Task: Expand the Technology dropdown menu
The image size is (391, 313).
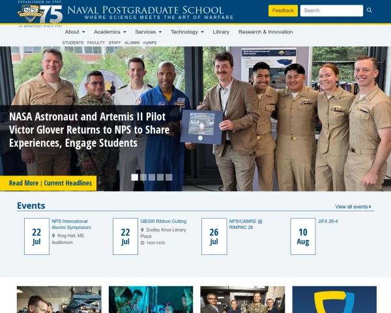Action: (187, 32)
